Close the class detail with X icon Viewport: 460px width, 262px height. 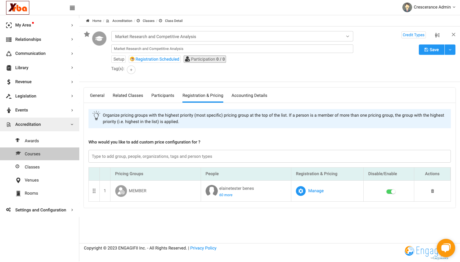[x=454, y=35]
